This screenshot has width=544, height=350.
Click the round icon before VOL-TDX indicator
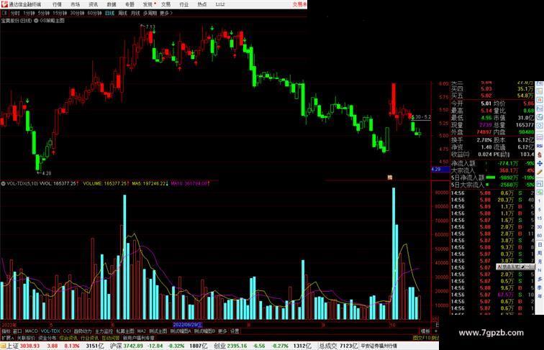[3, 183]
